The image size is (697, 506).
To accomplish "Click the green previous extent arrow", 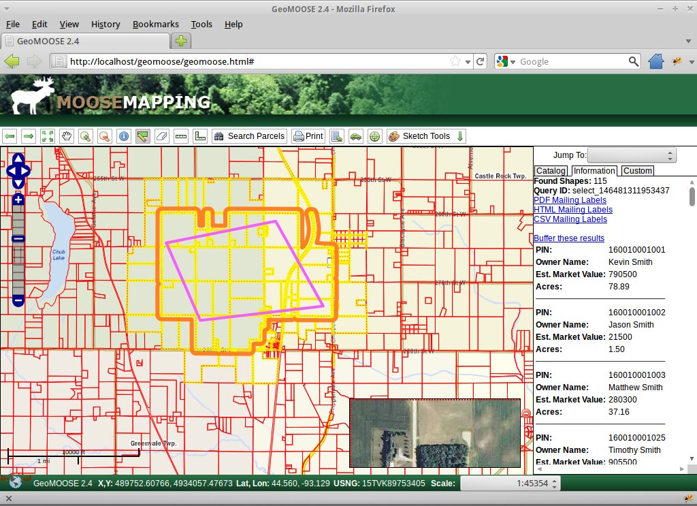I will click(x=10, y=136).
